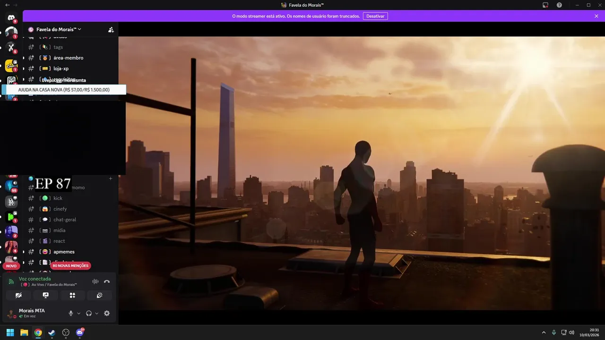The image size is (605, 340).
Task: Open Steam from the taskbar
Action: (x=52, y=332)
